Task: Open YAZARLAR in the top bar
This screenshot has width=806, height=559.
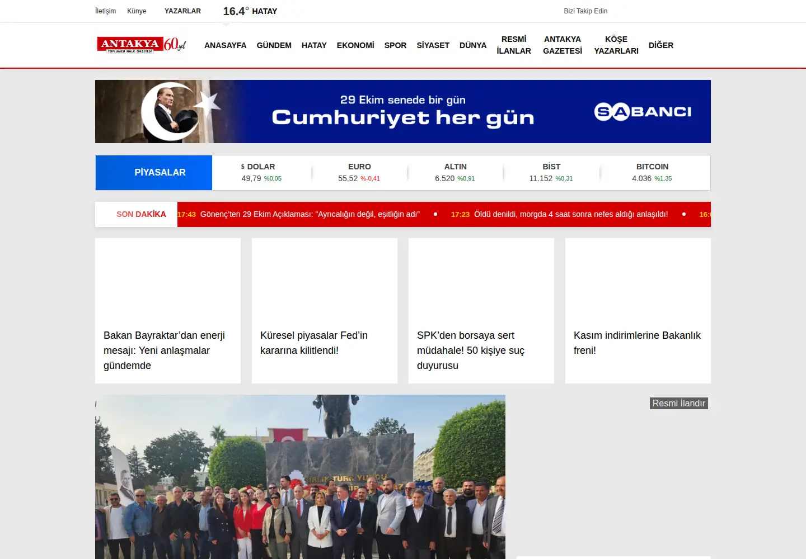Action: coord(182,11)
